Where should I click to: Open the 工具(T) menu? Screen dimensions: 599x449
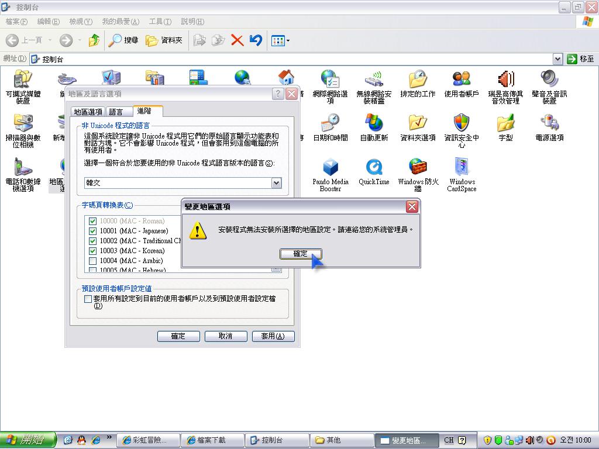click(x=160, y=22)
